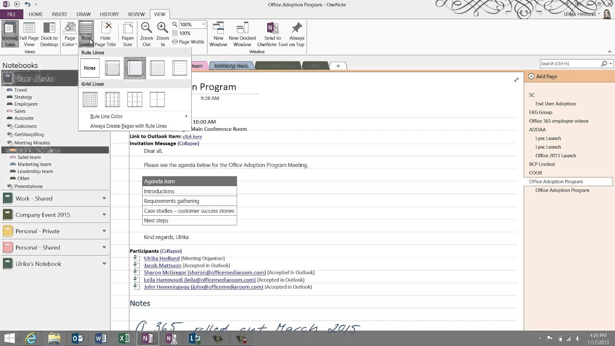Open Internet Explorer from the taskbar
The width and height of the screenshot is (615, 346).
click(x=31, y=339)
